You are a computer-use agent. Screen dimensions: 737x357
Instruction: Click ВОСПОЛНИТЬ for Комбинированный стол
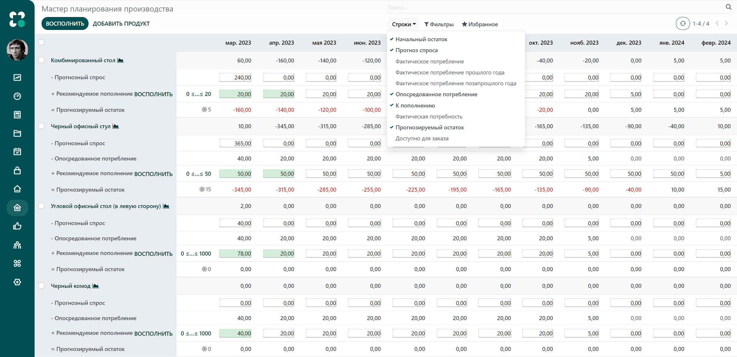[153, 94]
